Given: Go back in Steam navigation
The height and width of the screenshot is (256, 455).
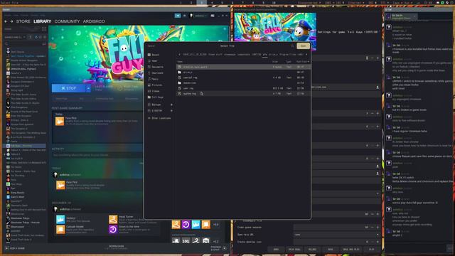Looking at the screenshot, I should click(x=6, y=21).
